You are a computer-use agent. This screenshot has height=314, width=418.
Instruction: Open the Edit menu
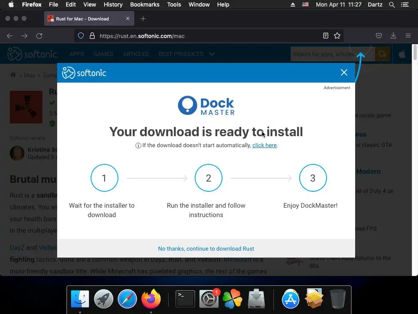click(71, 4)
